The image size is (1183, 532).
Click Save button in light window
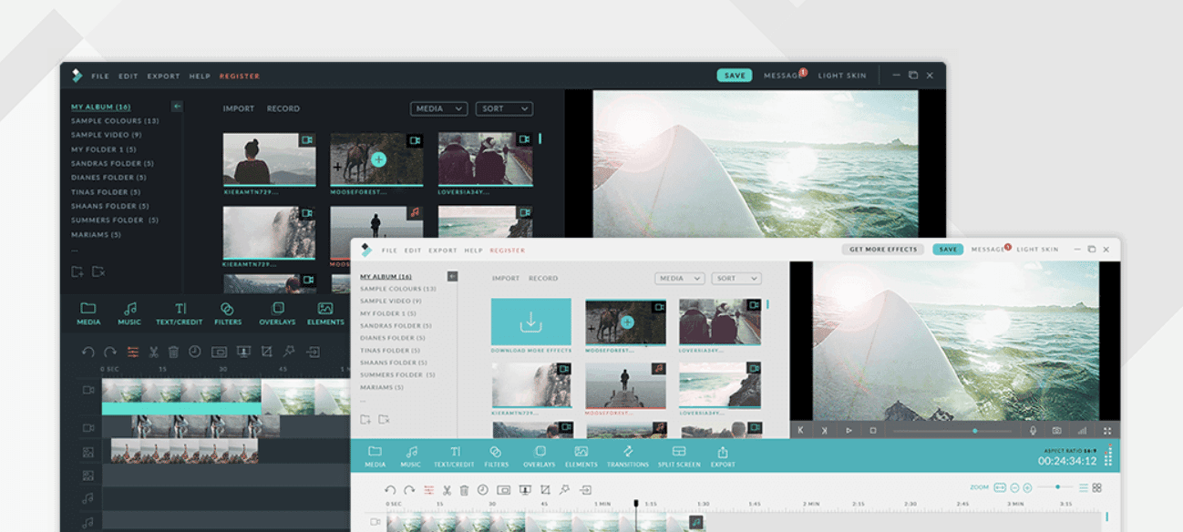[948, 250]
